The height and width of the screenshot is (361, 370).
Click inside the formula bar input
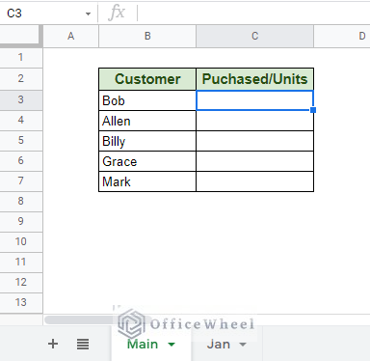[253, 14]
